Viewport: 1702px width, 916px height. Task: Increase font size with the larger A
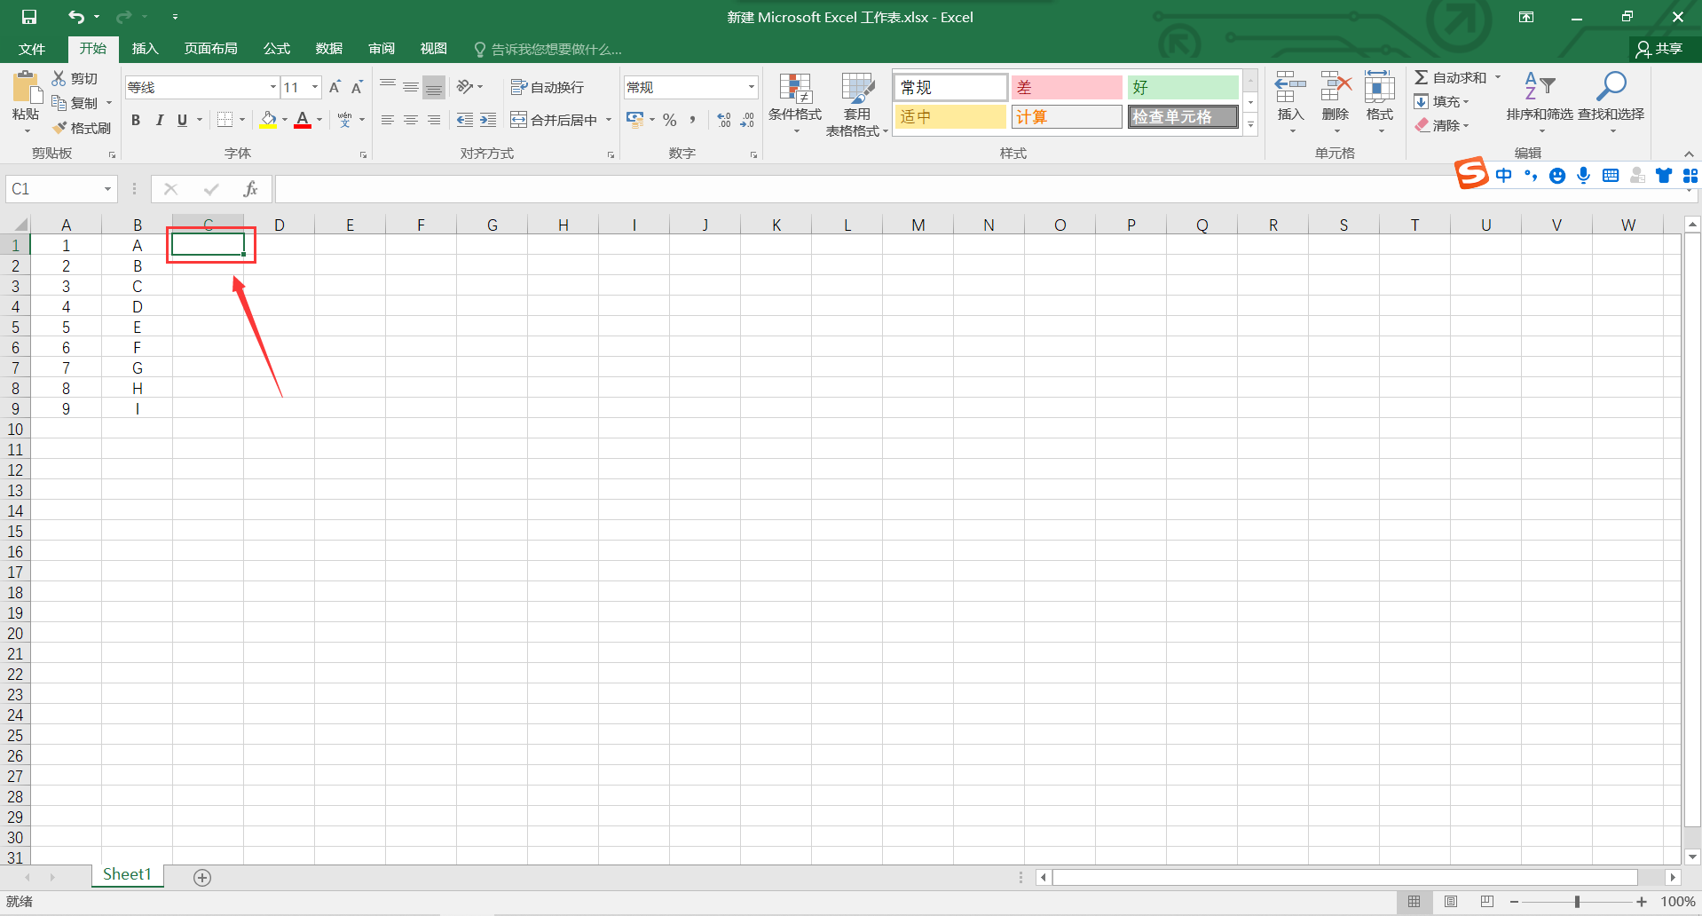[335, 87]
